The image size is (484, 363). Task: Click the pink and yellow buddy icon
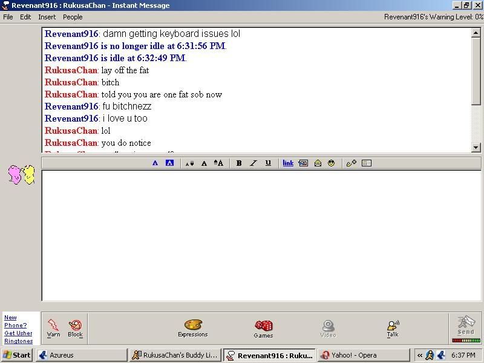tap(21, 175)
